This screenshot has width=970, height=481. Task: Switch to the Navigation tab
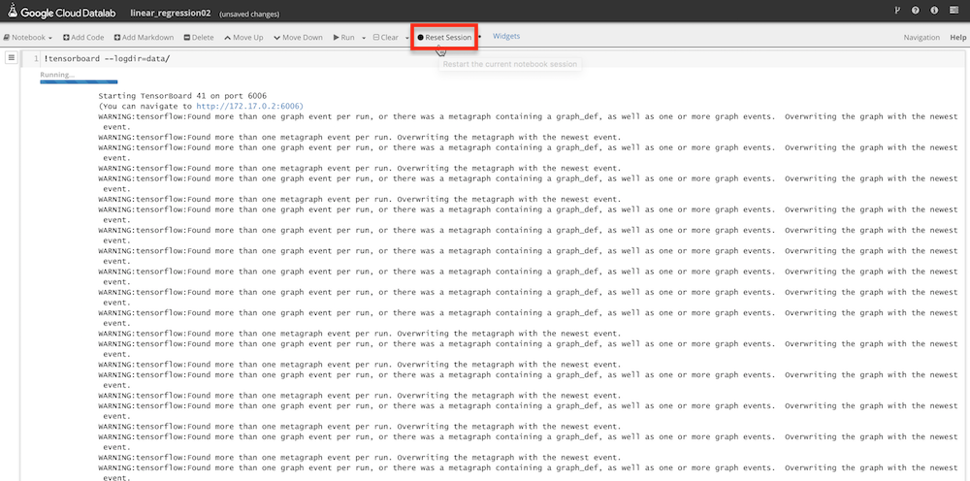click(x=921, y=38)
